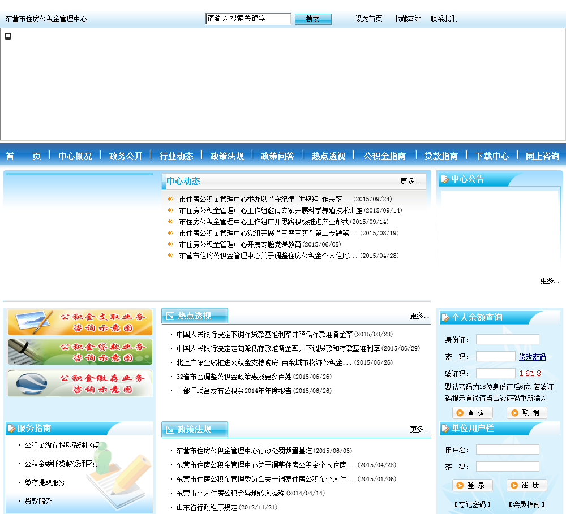Click 更多 link in 热点透视 section

point(419,316)
